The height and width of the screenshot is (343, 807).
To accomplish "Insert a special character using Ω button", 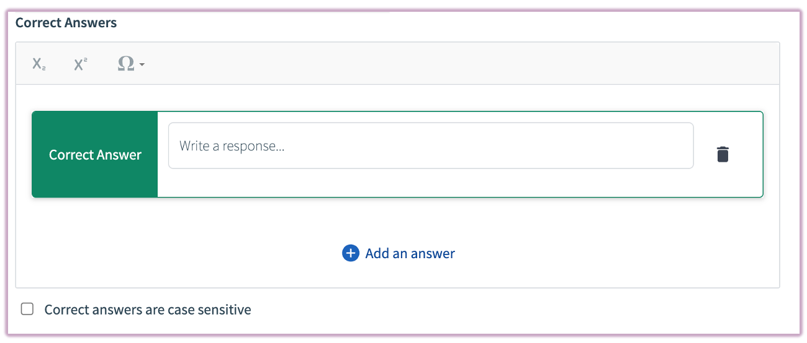I will pos(127,64).
